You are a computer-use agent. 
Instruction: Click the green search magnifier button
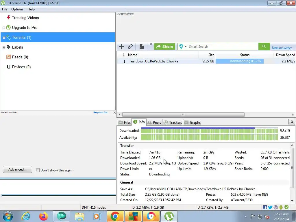264,47
